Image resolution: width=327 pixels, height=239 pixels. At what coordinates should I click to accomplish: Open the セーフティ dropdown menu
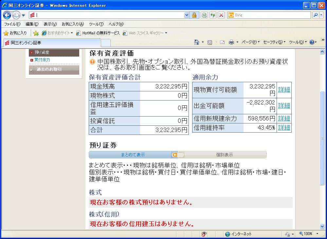pos(274,42)
